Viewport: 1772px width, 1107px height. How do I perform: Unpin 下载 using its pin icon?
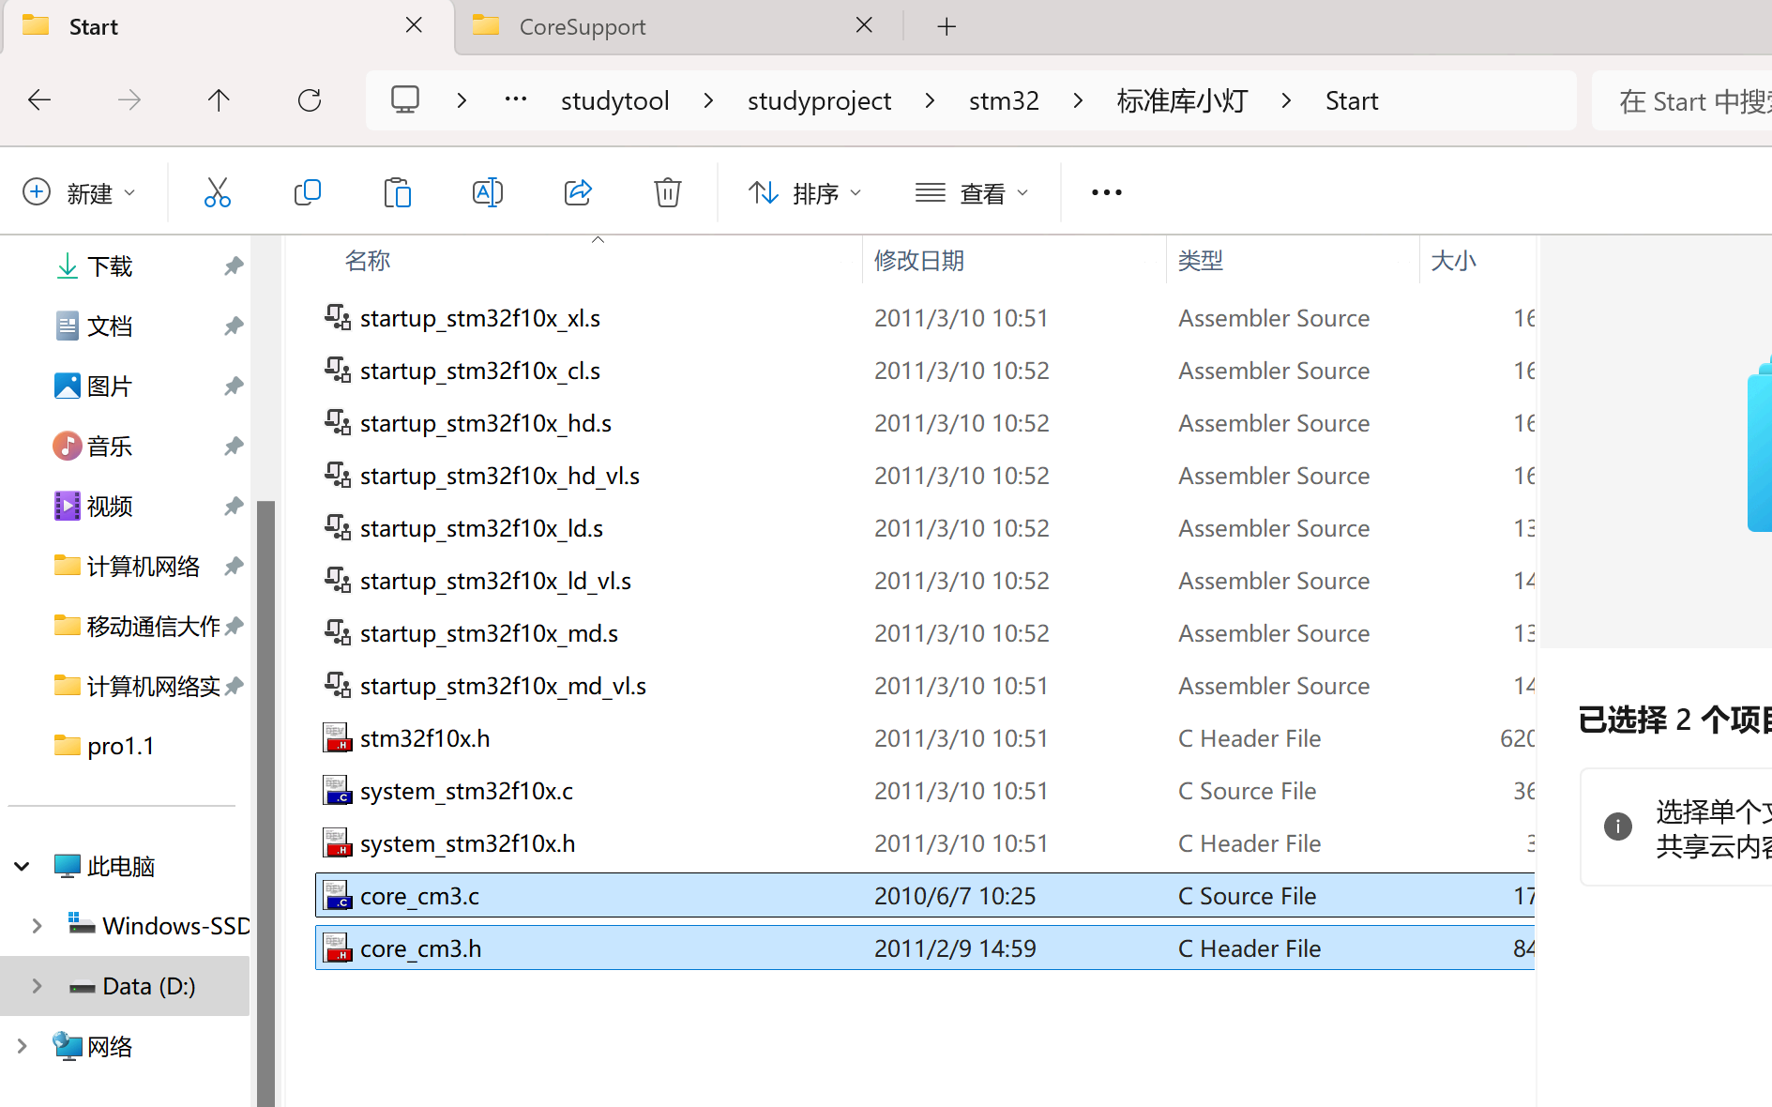[234, 266]
